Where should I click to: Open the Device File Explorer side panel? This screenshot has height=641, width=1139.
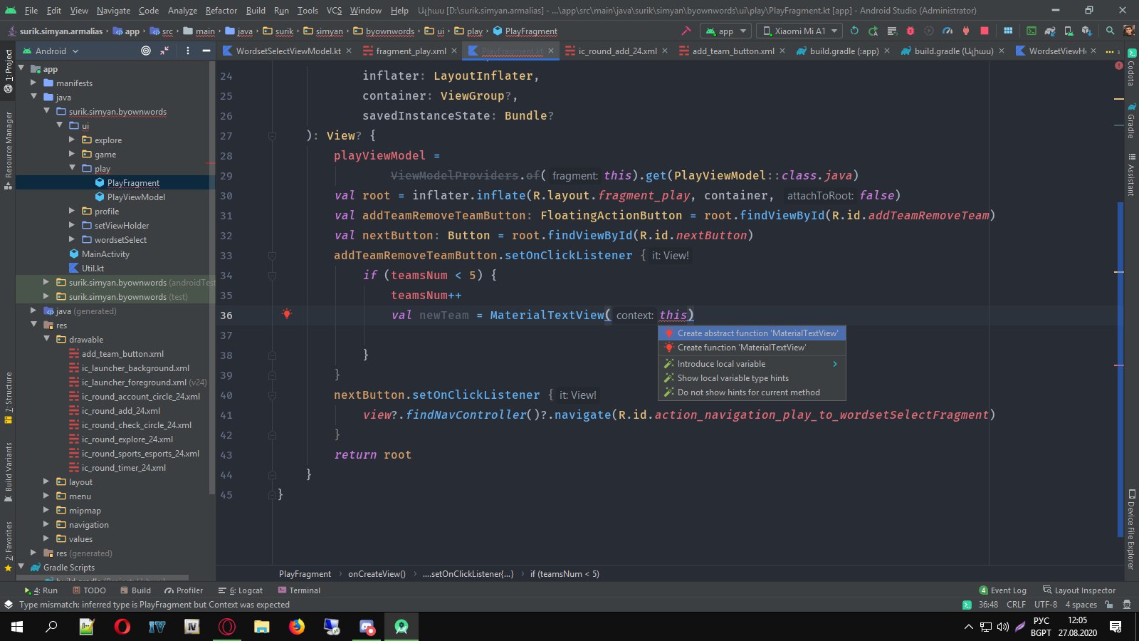click(x=1131, y=530)
